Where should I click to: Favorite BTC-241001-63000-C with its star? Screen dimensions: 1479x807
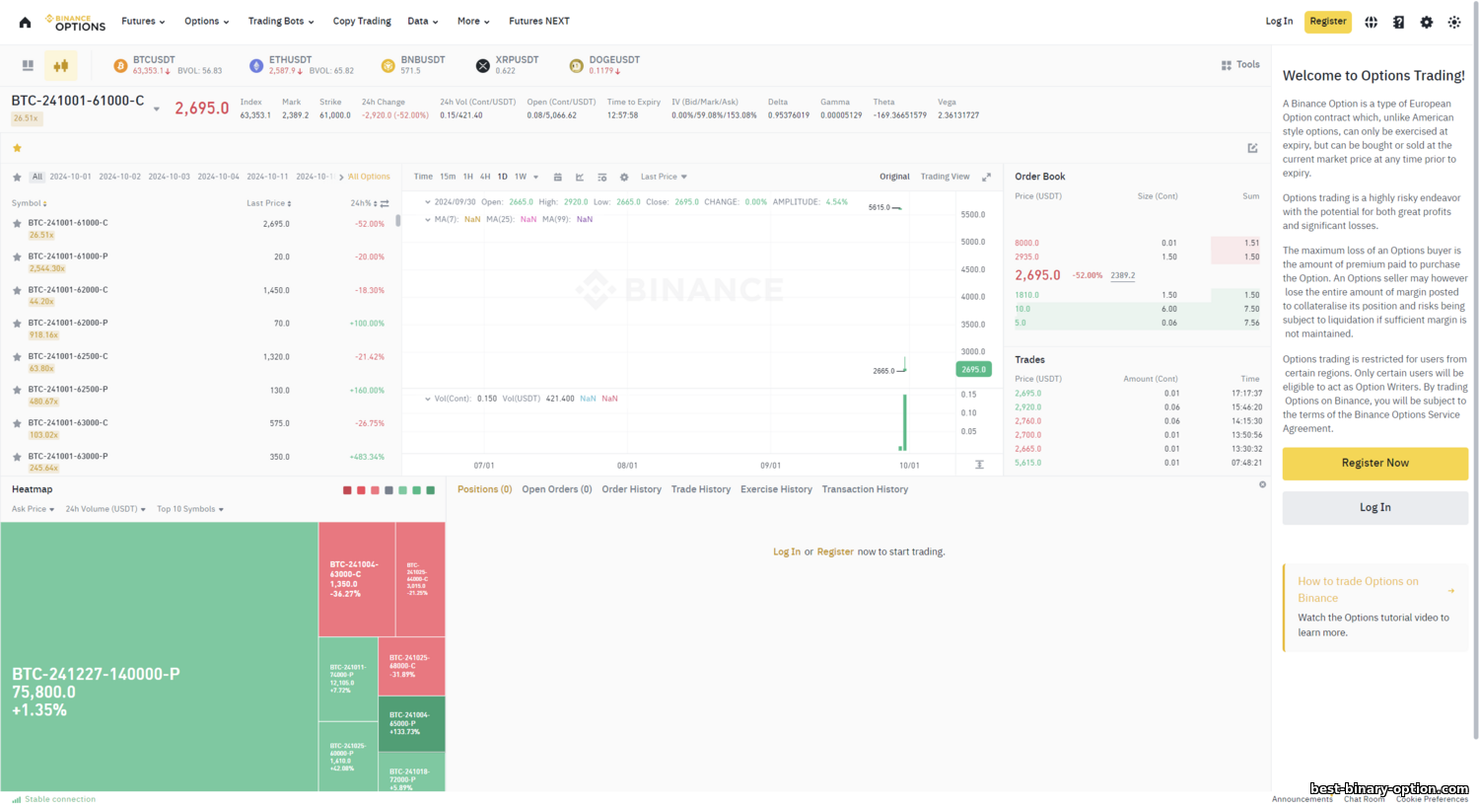tap(17, 423)
